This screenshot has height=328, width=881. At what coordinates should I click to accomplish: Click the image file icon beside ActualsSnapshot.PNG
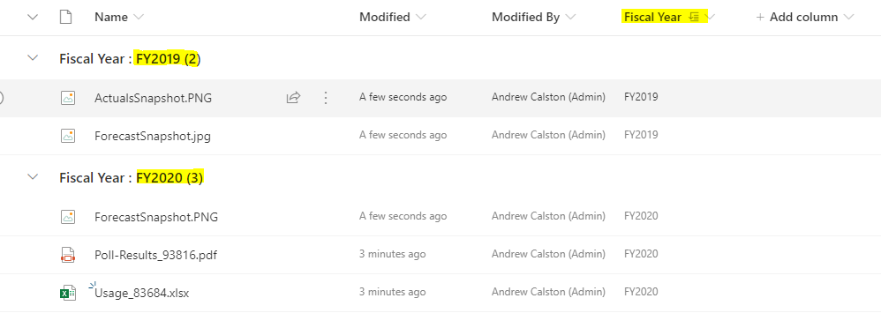pyautogui.click(x=67, y=98)
